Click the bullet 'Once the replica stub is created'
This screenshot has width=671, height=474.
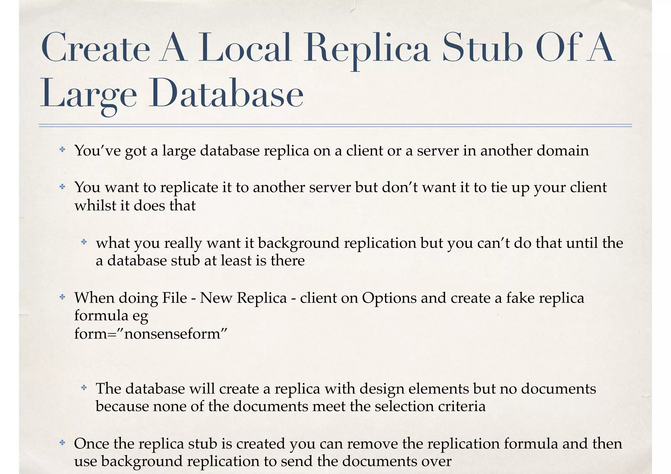coord(348,452)
